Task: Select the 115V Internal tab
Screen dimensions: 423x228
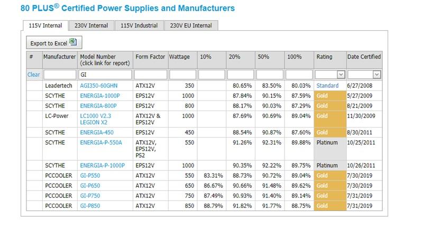Action: coord(45,25)
